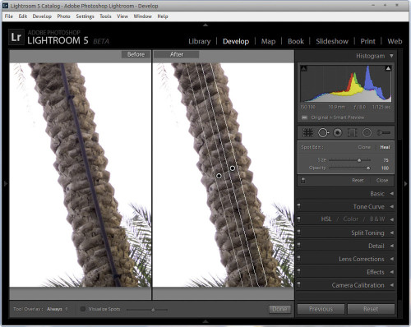Select the Graduated Filter tool
This screenshot has width=411, height=327.
(x=352, y=133)
